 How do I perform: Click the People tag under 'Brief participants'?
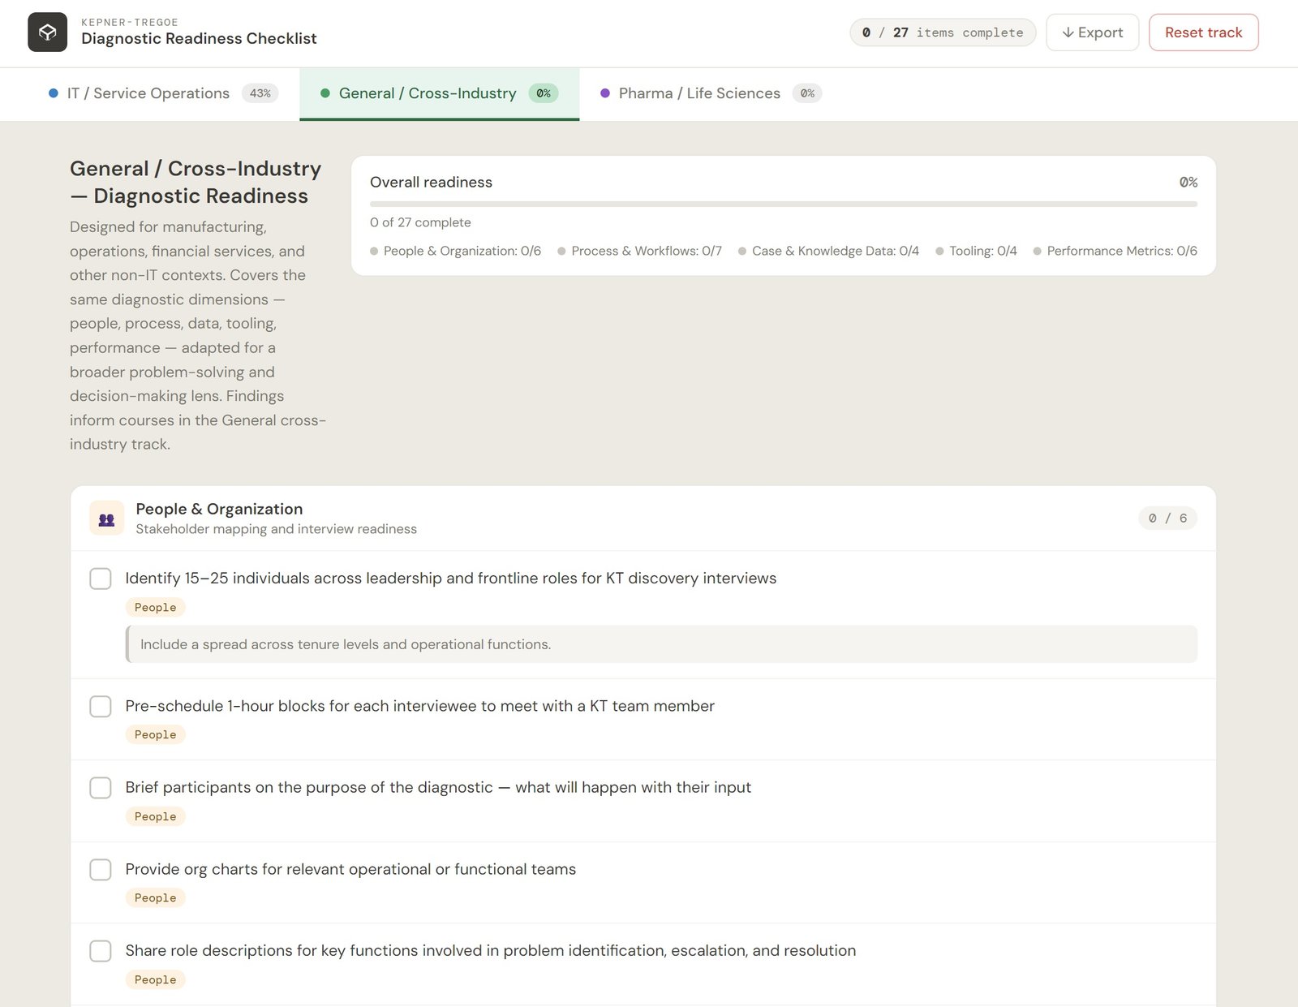tap(156, 817)
